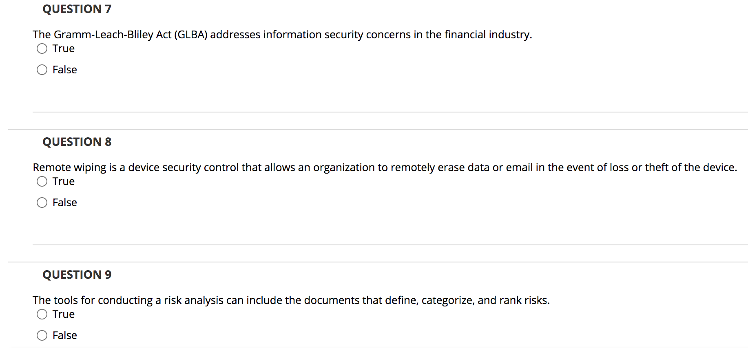Click the risk analysis tools question statement

click(291, 300)
